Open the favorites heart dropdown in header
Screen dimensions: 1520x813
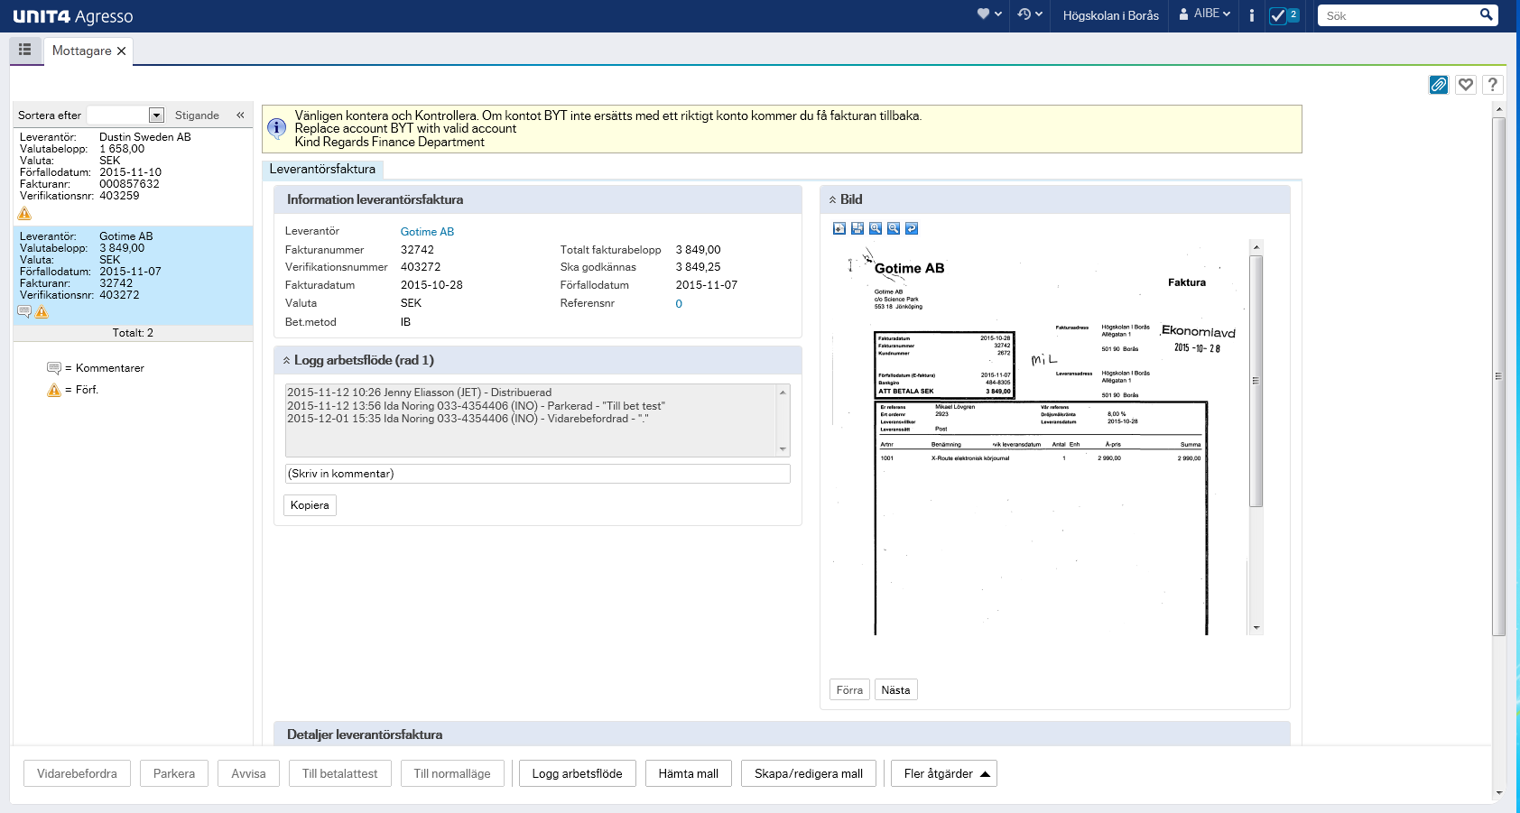coord(989,14)
